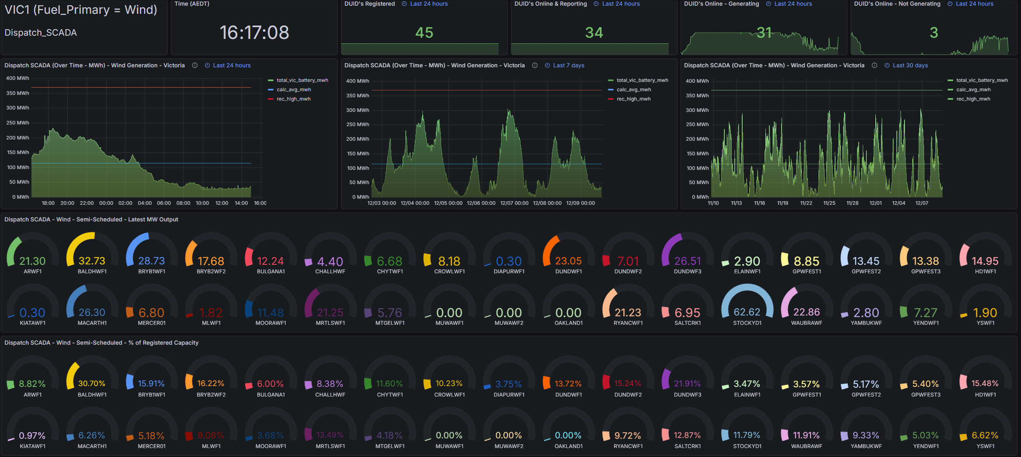This screenshot has height=457, width=1021.
Task: Click Last 24 hours link on Victoria chart
Action: click(x=231, y=65)
